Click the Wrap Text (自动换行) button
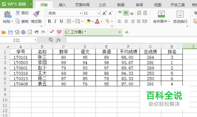 [180, 17]
